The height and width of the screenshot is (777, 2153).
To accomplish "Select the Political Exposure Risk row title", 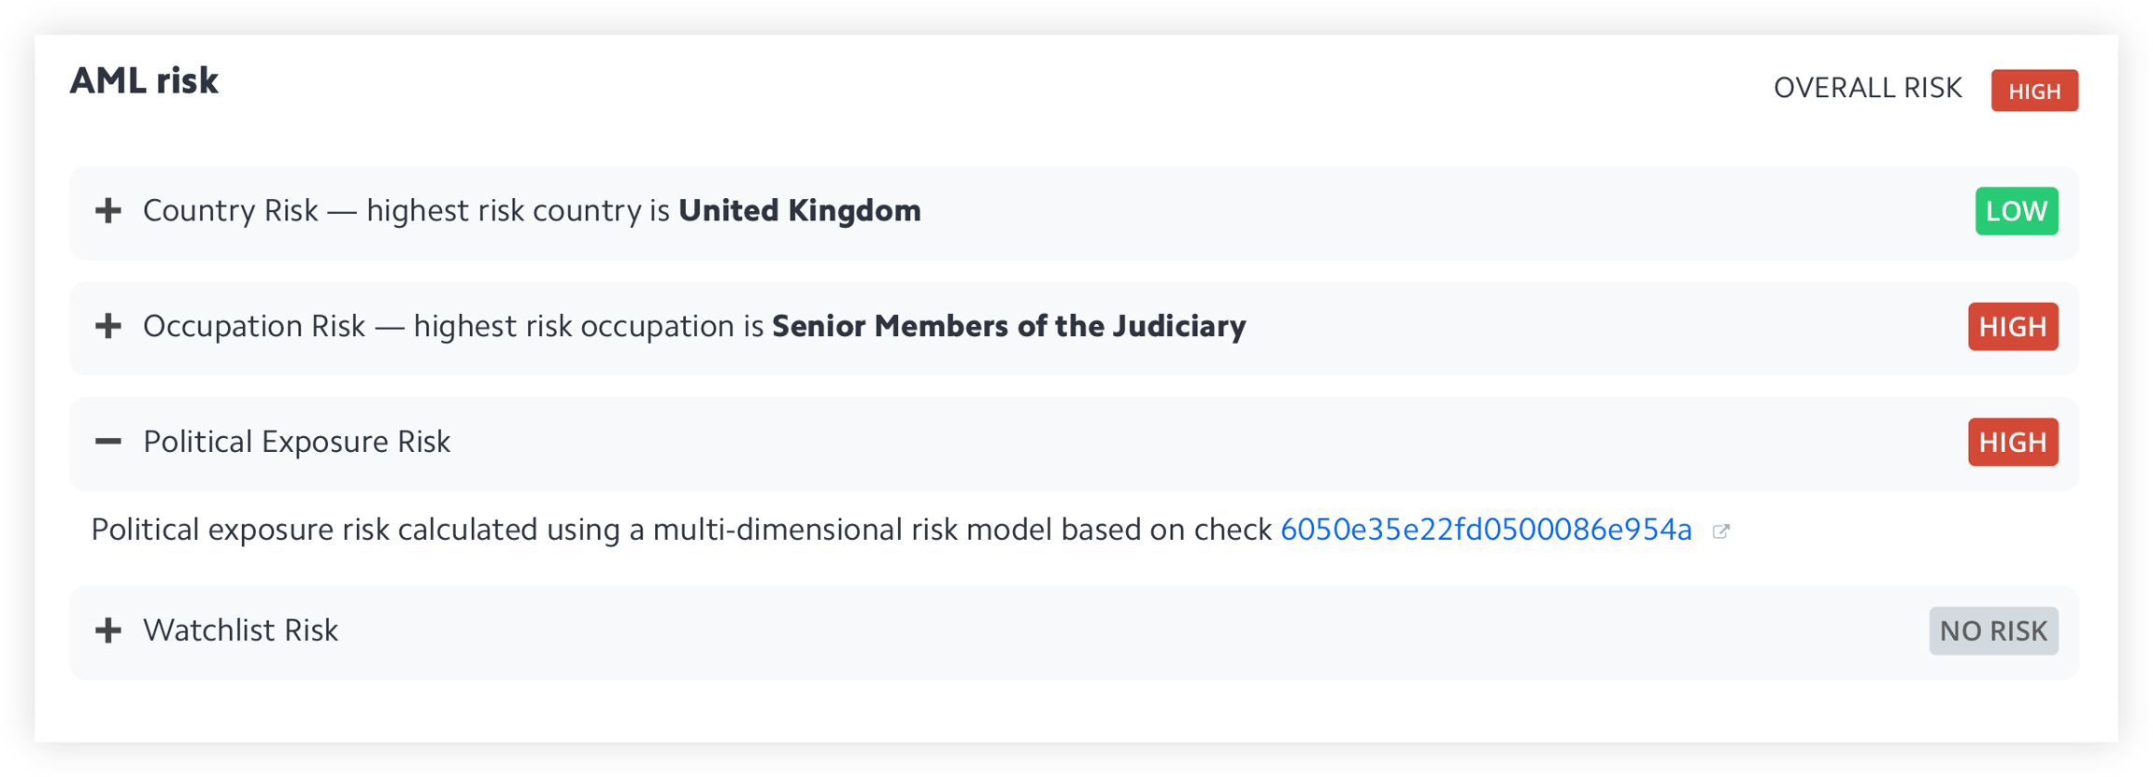I will 296,442.
